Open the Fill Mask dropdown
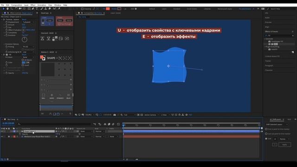The height and width of the screenshot is (167, 297). [29, 57]
